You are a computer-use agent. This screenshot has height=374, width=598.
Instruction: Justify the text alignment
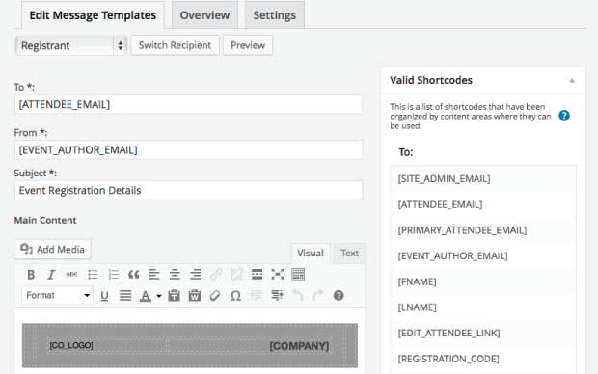(125, 296)
